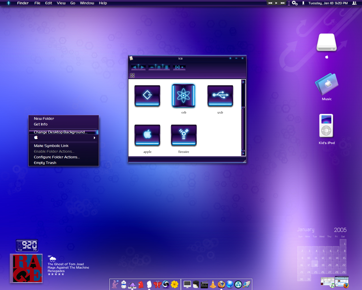Open the white robot dock icon
The width and height of the screenshot is (362, 290).
pos(124,284)
